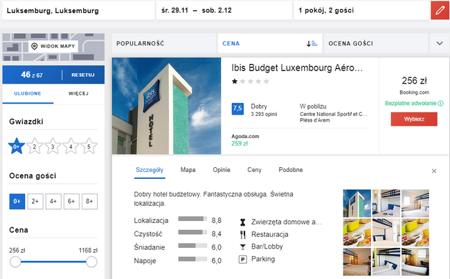Click the middle right breakfast thumbnail

coord(415,233)
